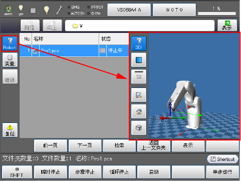Select the 3D robot view button
Image resolution: width=241 pixels, height=181 pixels.
[139, 43]
